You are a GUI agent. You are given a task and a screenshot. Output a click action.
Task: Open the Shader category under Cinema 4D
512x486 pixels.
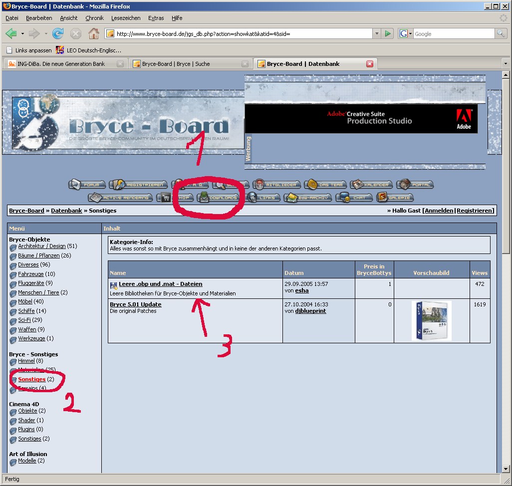[26, 420]
